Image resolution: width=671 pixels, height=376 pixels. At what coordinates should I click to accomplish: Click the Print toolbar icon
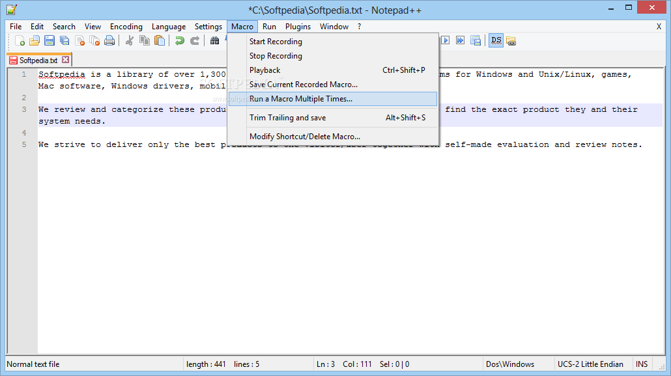(109, 41)
